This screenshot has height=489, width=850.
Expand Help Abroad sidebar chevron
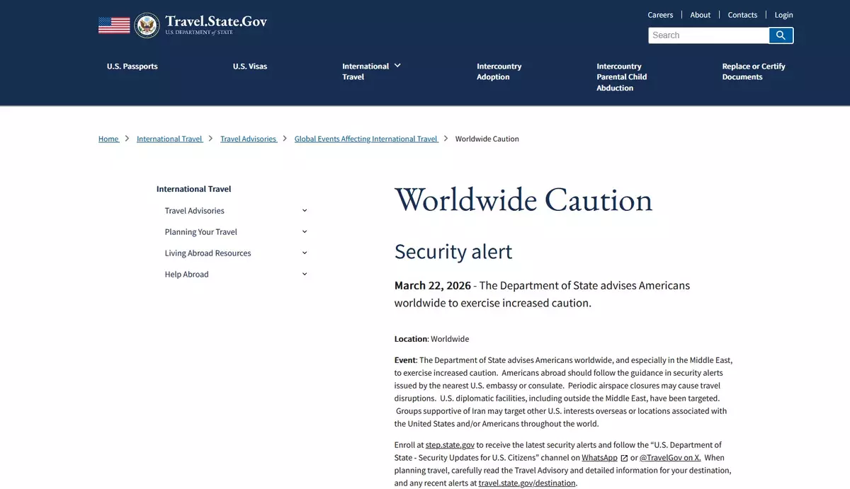point(305,275)
